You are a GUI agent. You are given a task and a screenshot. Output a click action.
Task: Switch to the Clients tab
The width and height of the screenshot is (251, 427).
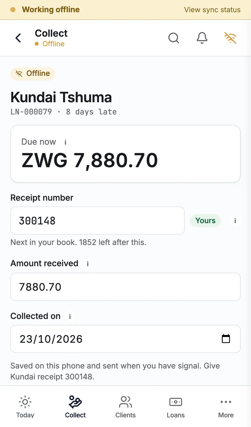coord(126,406)
